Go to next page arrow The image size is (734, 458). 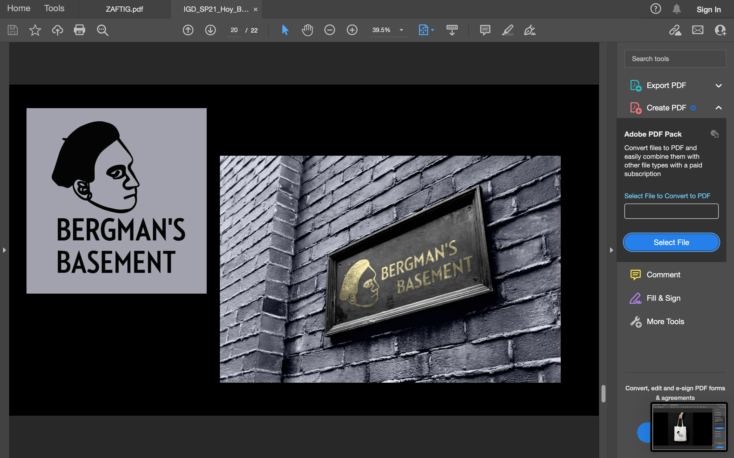tap(211, 30)
